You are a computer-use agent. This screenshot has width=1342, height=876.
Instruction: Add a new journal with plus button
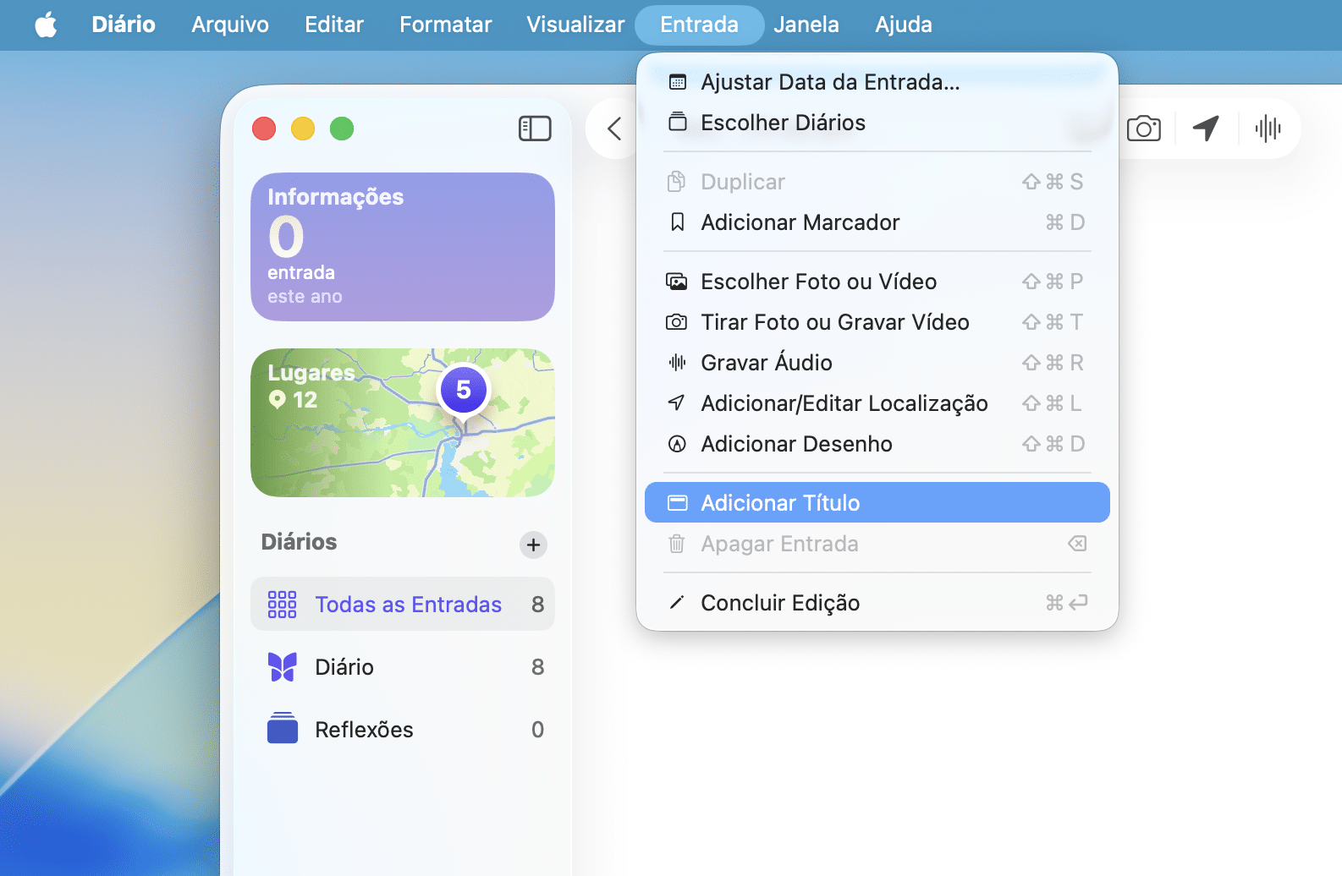click(x=533, y=545)
